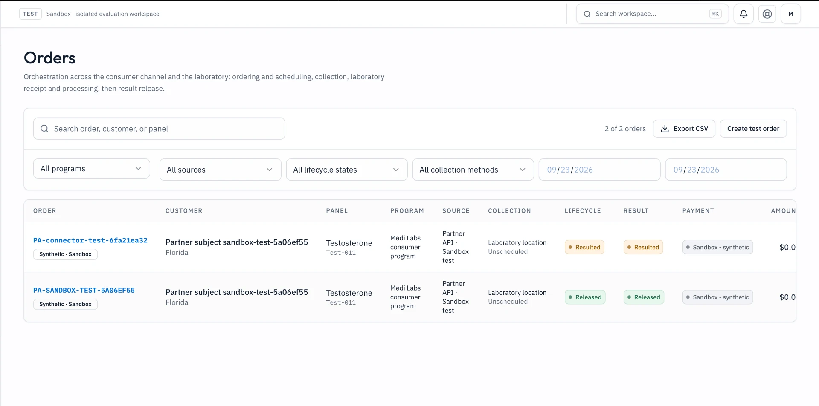Image resolution: width=819 pixels, height=406 pixels.
Task: Click the PAYMENT column header
Action: (698, 211)
